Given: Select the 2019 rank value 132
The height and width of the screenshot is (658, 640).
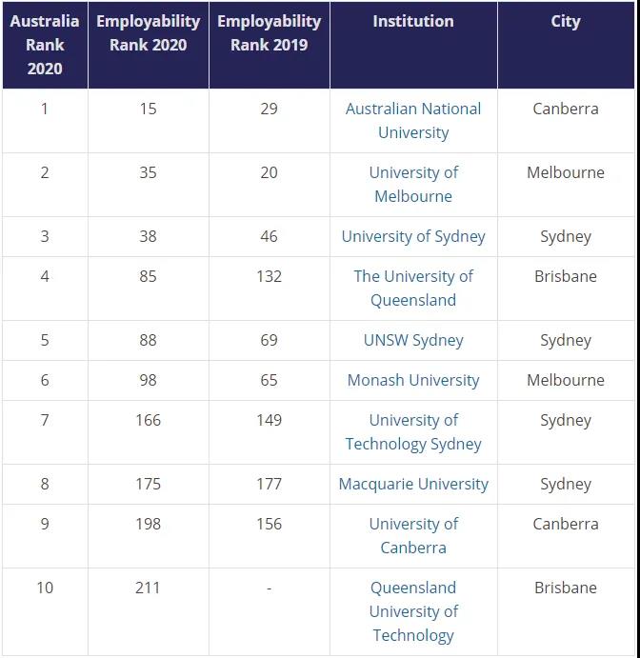Looking at the screenshot, I should tap(269, 276).
